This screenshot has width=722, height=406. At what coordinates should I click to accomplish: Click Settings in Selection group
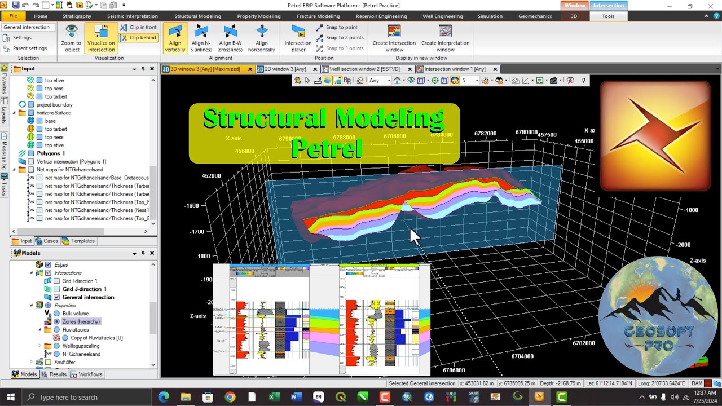pyautogui.click(x=17, y=38)
